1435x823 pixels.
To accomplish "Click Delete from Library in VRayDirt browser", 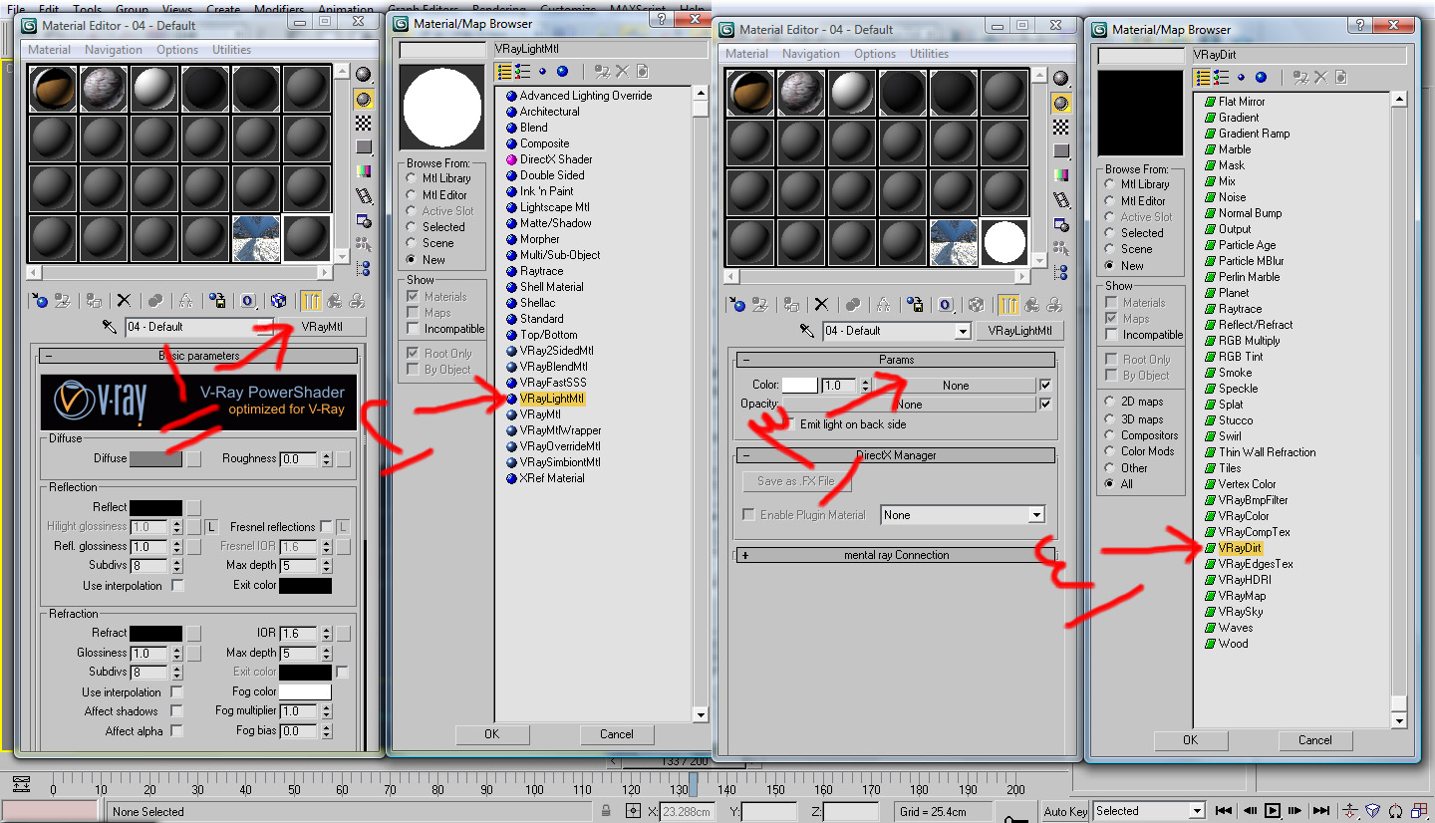I will 1320,77.
